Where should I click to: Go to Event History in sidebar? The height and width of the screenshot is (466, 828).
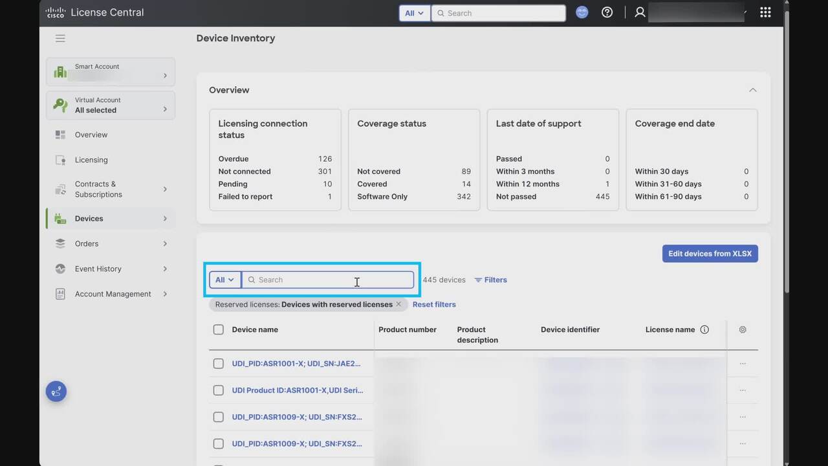98,269
